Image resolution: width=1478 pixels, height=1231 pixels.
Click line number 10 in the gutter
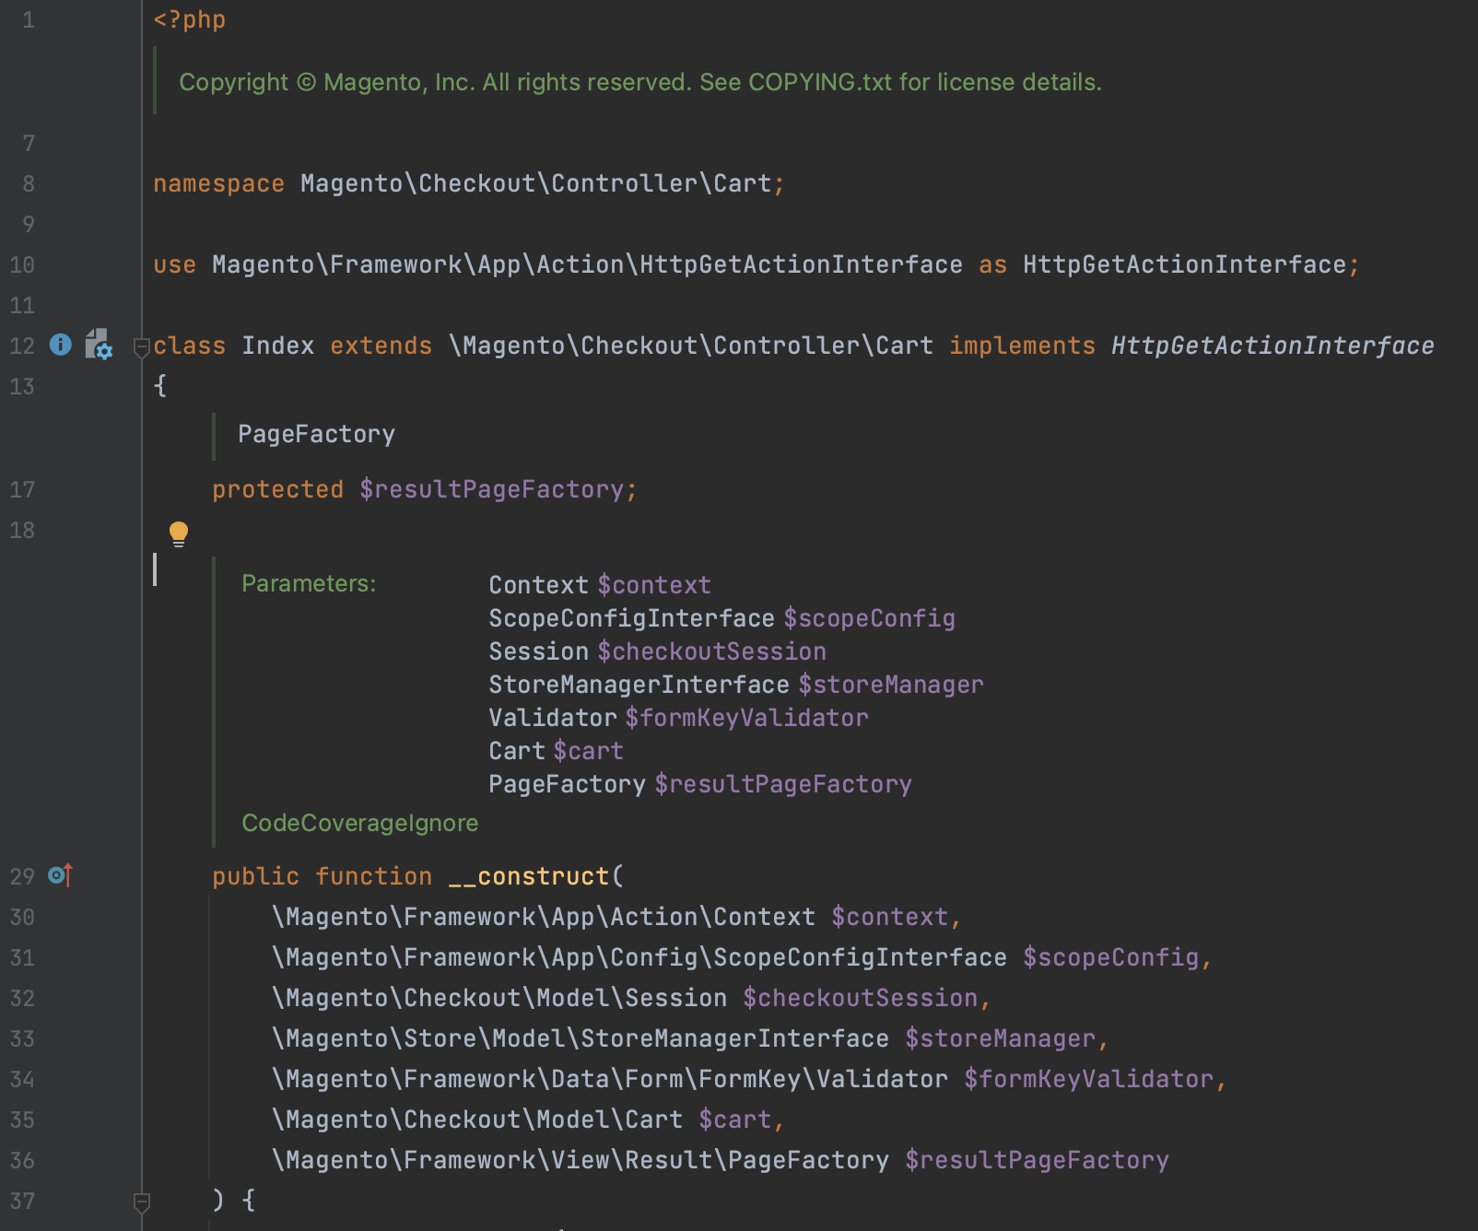coord(22,264)
